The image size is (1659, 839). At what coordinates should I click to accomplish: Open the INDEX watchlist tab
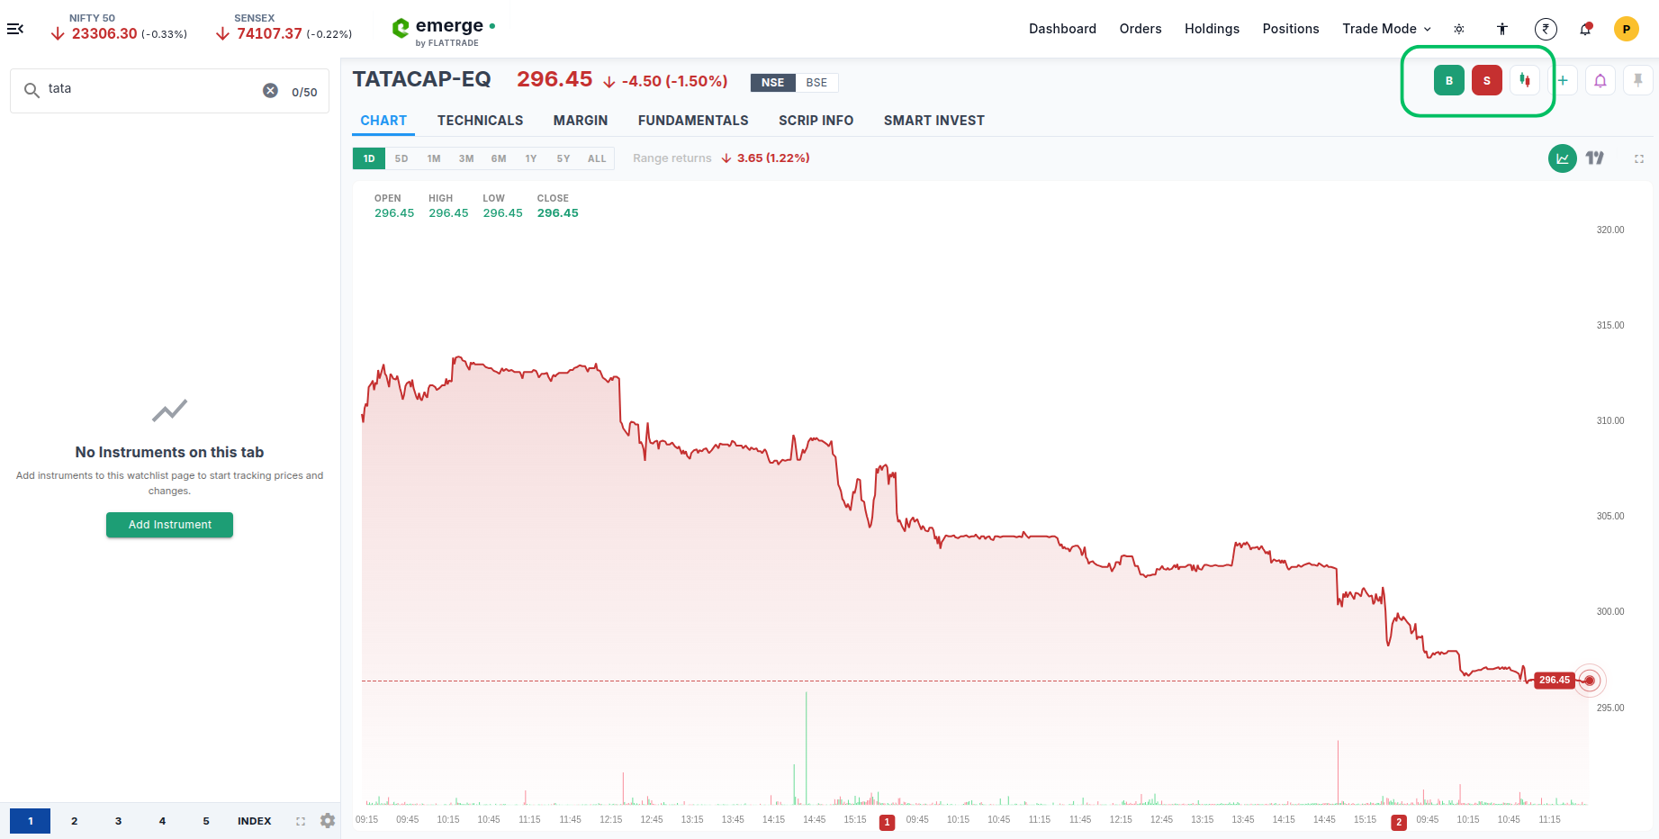255,821
